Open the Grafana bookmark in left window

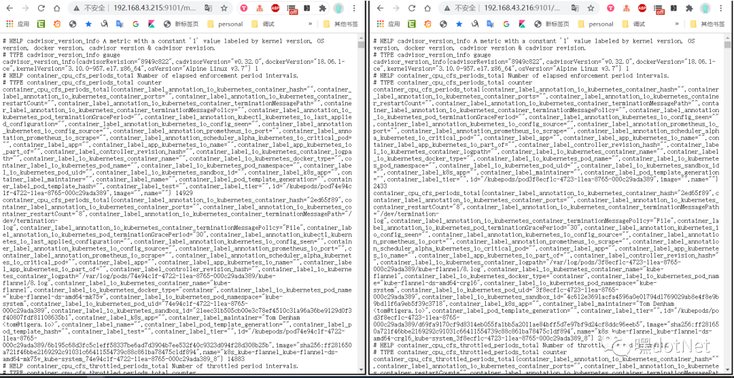56,24
